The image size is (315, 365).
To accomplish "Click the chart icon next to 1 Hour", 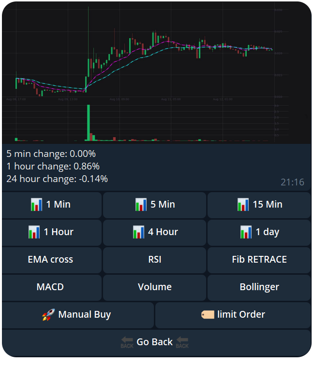I will [34, 232].
